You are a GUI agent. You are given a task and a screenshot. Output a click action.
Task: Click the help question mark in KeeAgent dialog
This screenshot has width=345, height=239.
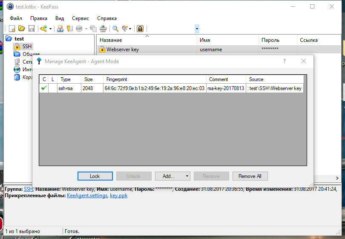click(x=285, y=61)
